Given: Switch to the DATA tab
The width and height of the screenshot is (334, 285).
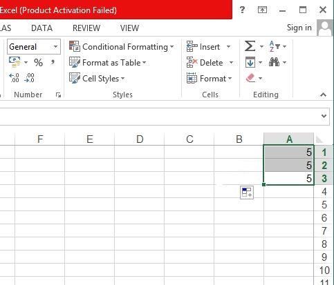Looking at the screenshot, I should click(41, 28).
